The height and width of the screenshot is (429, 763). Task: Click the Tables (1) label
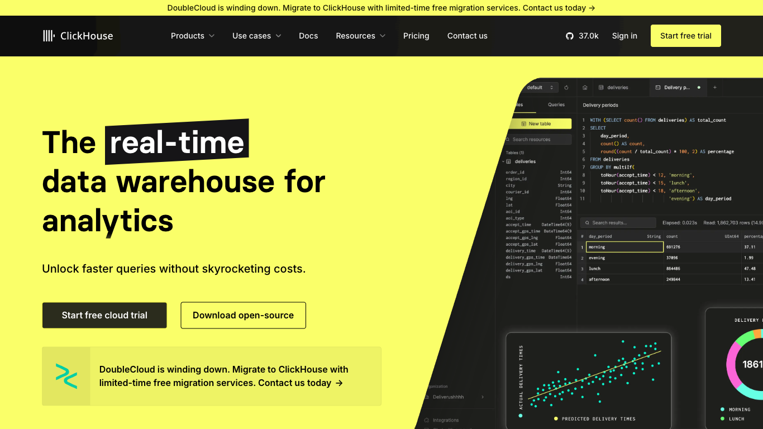pos(515,152)
